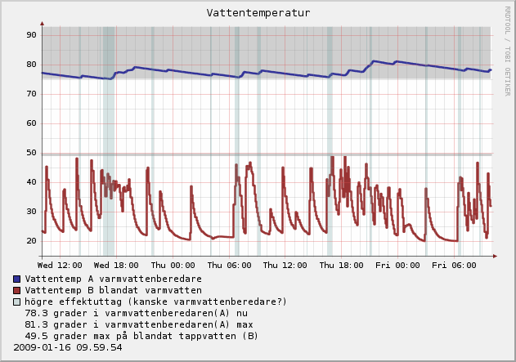
Task: Click the Wed 12:00 x-axis label
Action: (x=60, y=265)
